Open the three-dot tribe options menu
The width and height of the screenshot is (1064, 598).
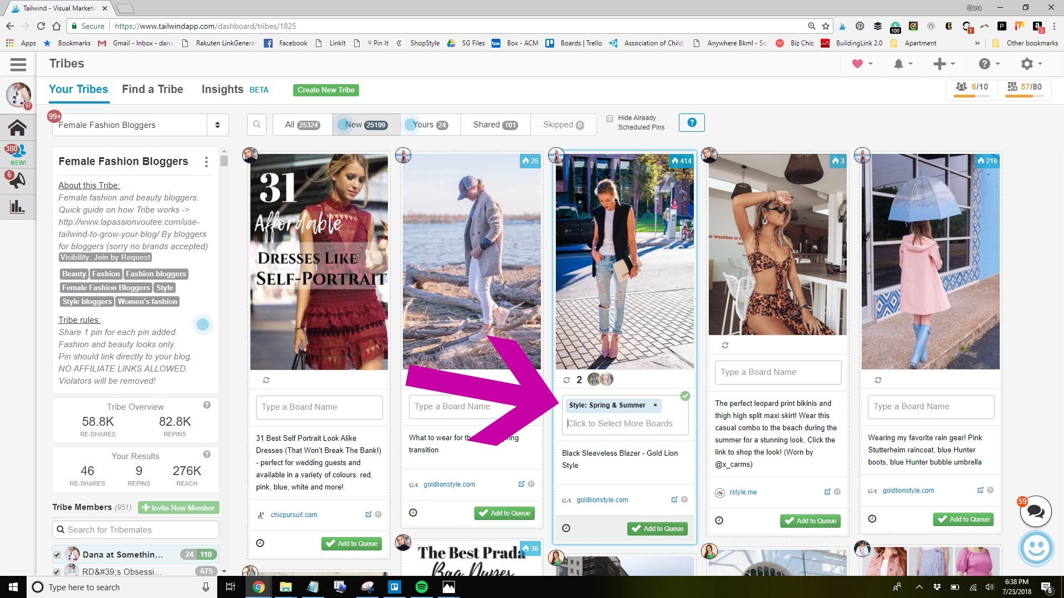207,162
